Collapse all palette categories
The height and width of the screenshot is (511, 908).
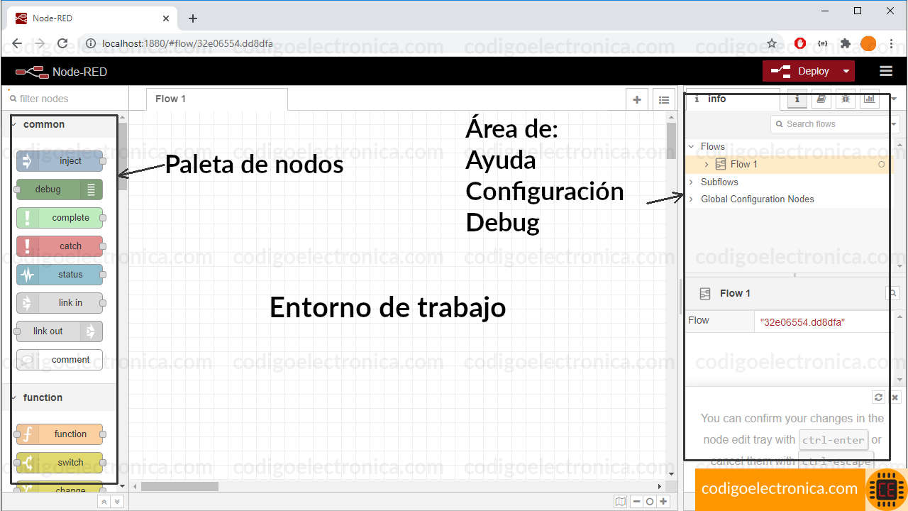coord(104,502)
